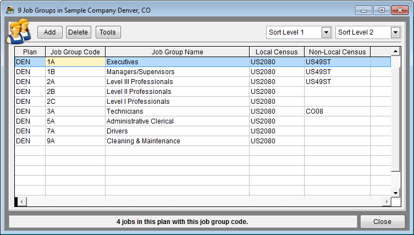The height and width of the screenshot is (235, 414).
Task: Select the Managers/Supervisors cell
Action: point(178,72)
